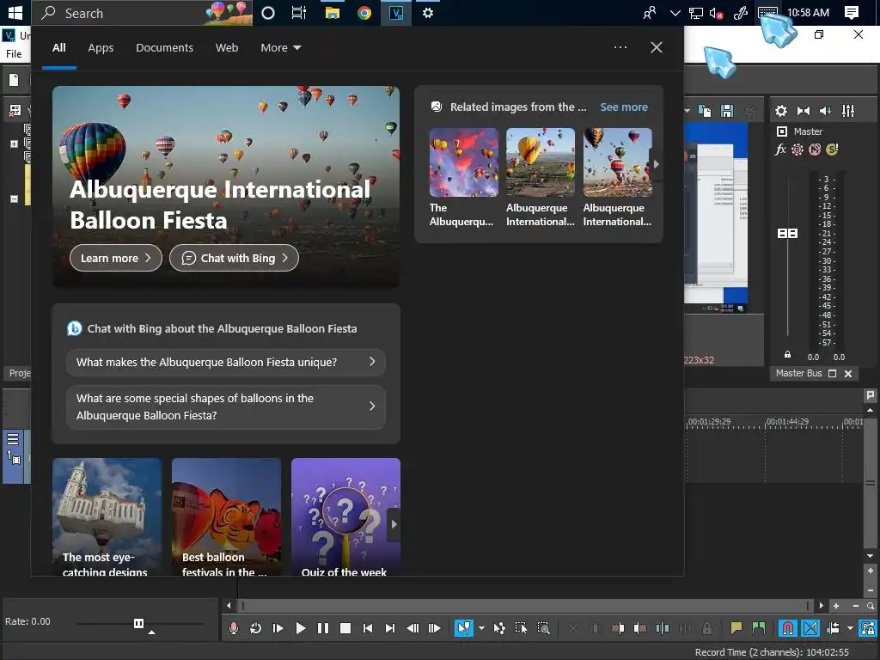
Task: Toggle Solo on the Master bus
Action: [x=832, y=150]
